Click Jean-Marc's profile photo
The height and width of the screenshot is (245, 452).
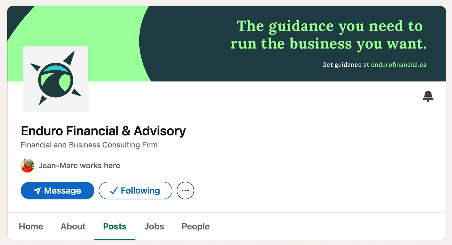coord(27,166)
